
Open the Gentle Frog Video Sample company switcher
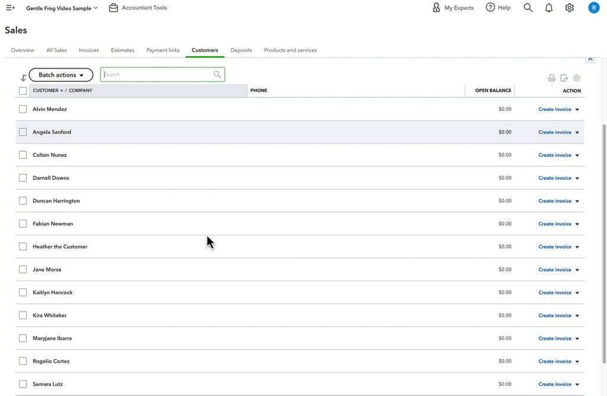point(59,8)
